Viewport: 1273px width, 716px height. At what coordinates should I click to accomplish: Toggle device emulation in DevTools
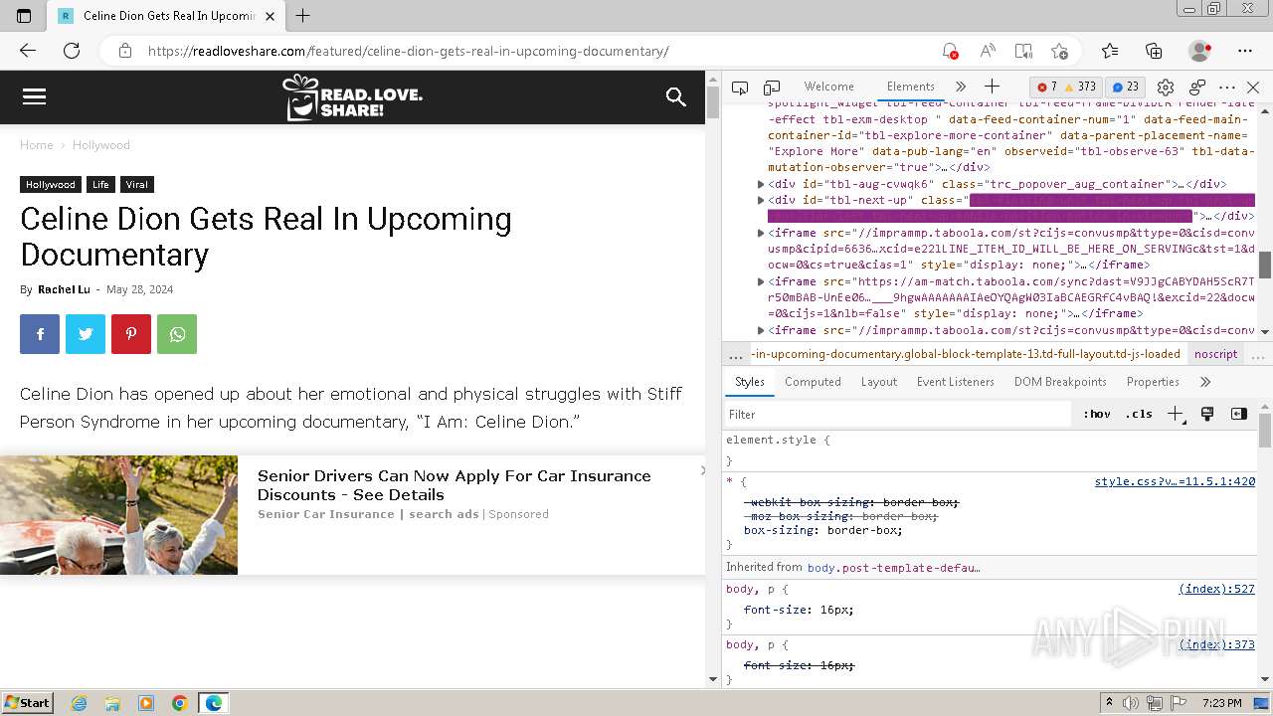pyautogui.click(x=772, y=88)
